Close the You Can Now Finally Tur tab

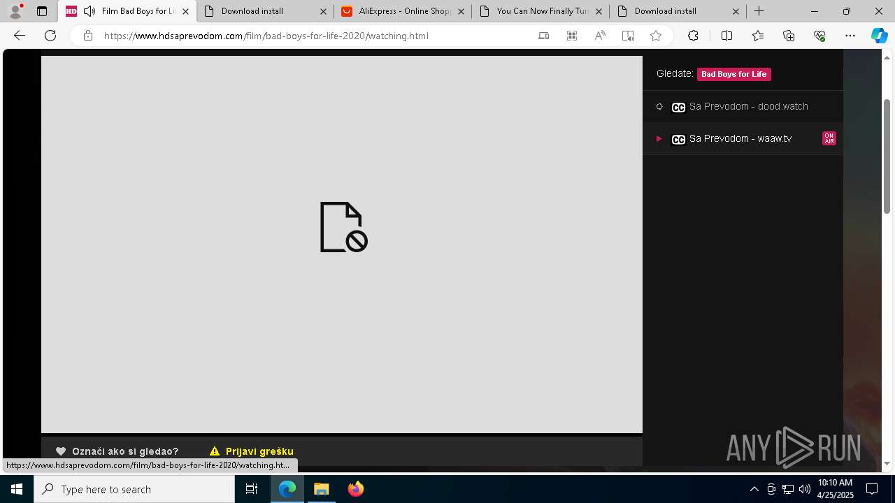pos(599,11)
